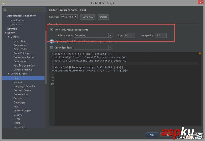Click the Android Studio title bar icon
Image resolution: width=205 pixels, height=141 pixels.
point(4,3)
